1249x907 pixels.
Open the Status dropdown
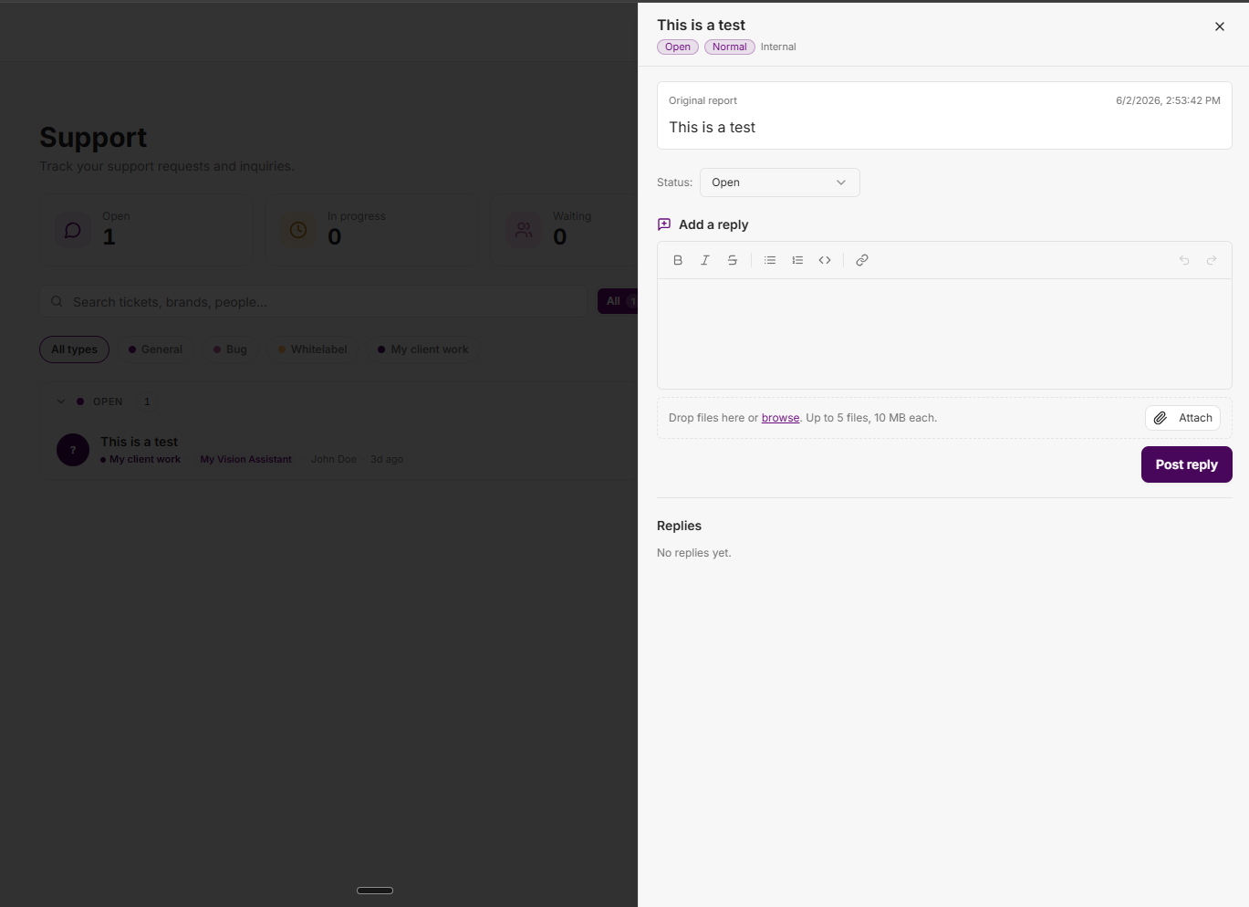(x=780, y=182)
